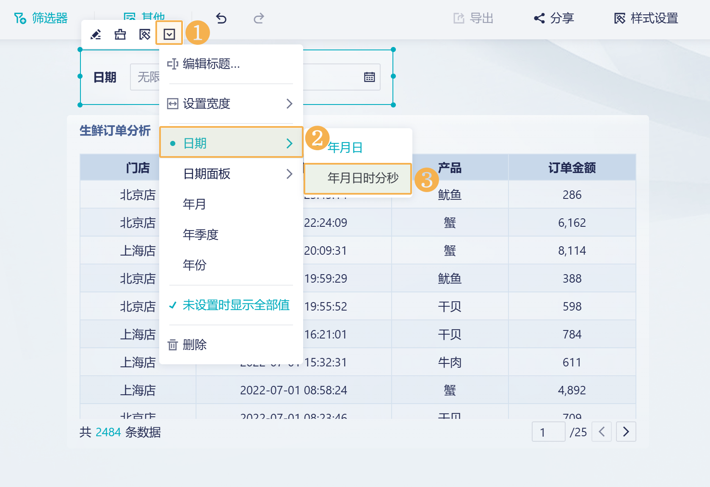Click the order amount cell 8,114
The width and height of the screenshot is (710, 487).
point(572,251)
